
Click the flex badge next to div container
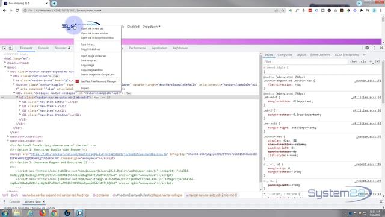point(56,77)
